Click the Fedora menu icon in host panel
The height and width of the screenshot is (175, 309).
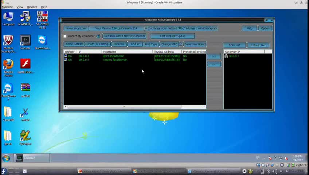[4, 171]
